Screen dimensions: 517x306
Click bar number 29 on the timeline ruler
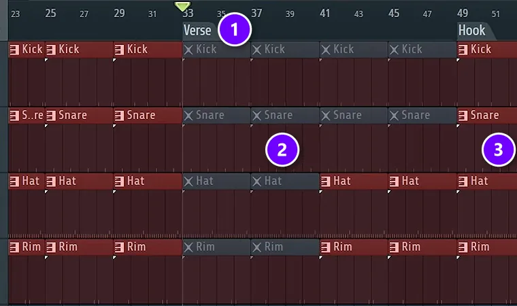[119, 13]
